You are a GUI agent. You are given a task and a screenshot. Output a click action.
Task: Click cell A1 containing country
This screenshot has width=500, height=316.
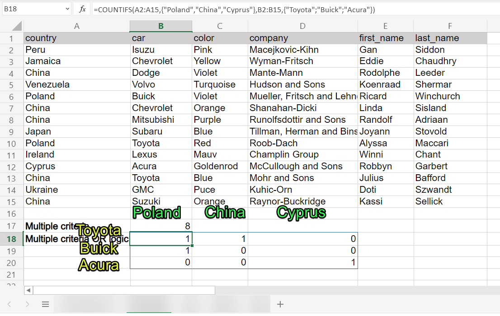77,38
